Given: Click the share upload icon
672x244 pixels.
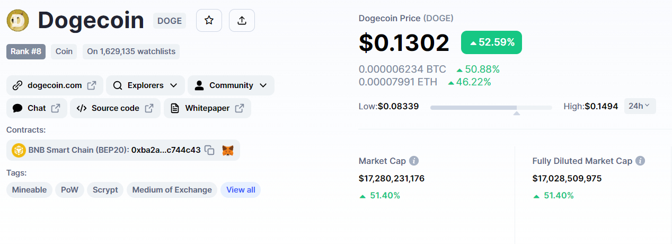Looking at the screenshot, I should (x=242, y=21).
